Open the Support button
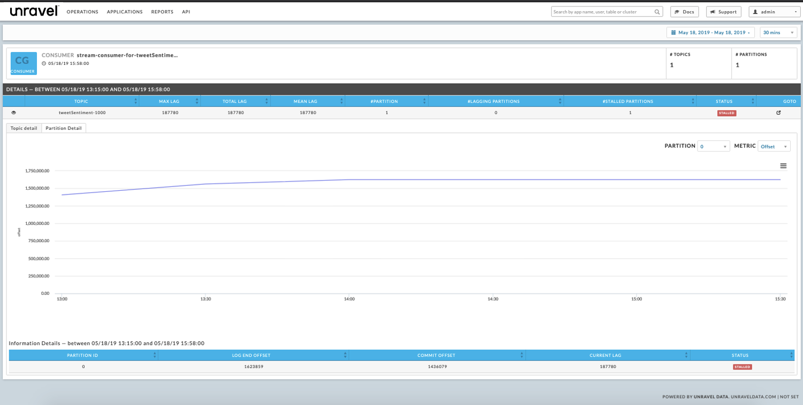Image resolution: width=803 pixels, height=405 pixels. point(723,12)
